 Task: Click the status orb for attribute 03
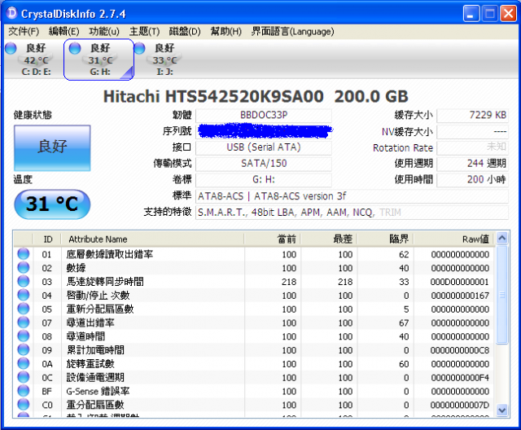pyautogui.click(x=24, y=282)
